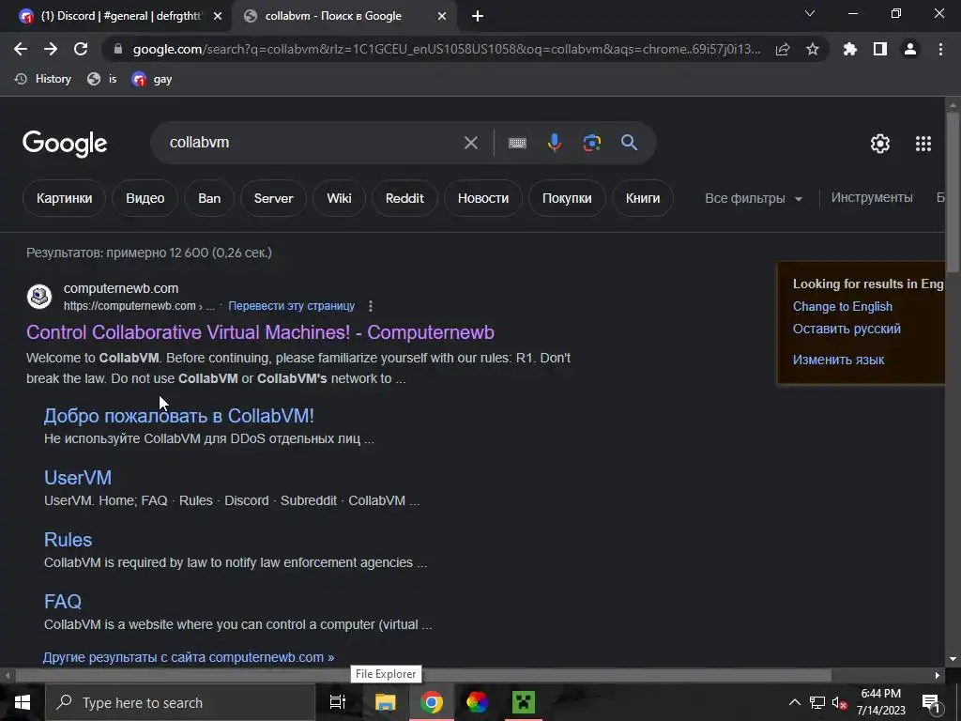Open more options for computernewb result

[370, 306]
